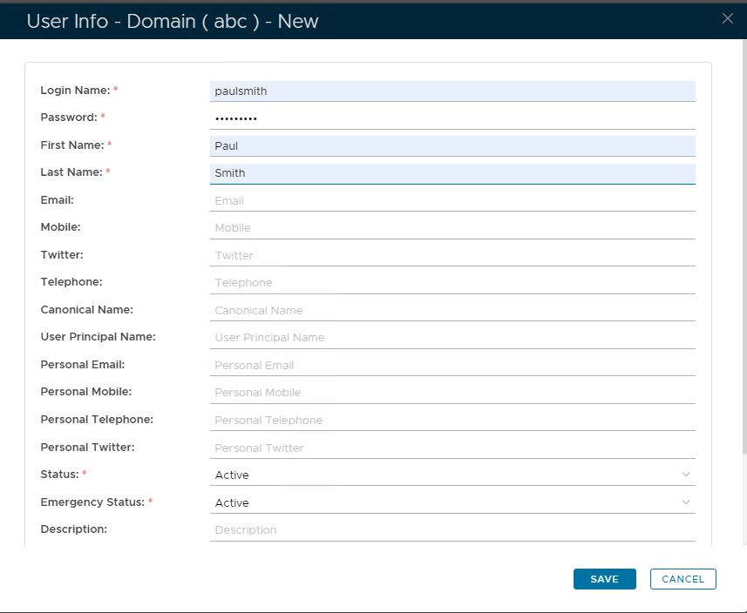747x613 pixels.
Task: Focus the Password field
Action: 452,118
